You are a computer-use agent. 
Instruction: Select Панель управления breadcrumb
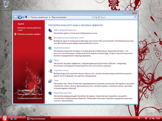[39, 17]
